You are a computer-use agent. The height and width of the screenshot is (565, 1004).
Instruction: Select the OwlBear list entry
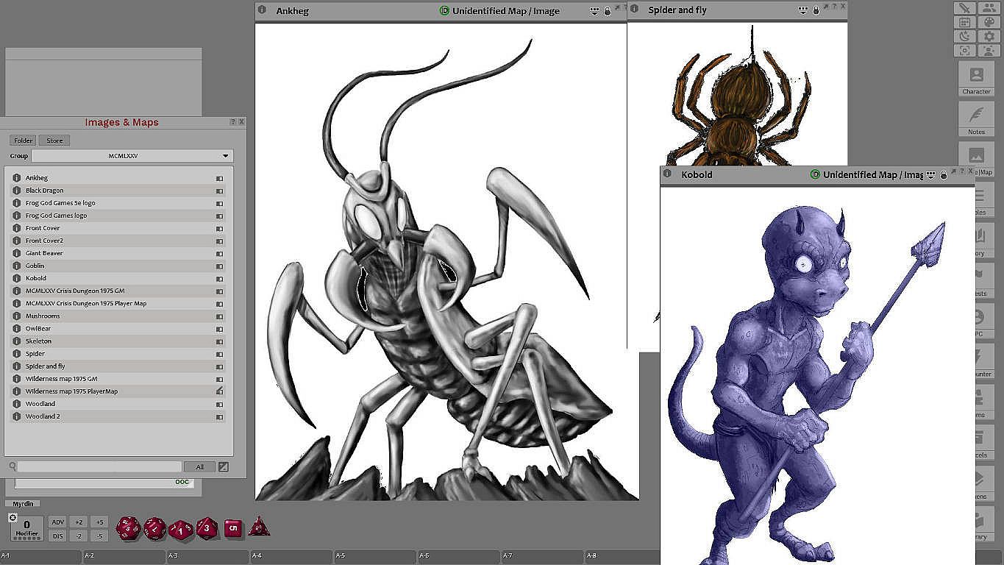[38, 329]
